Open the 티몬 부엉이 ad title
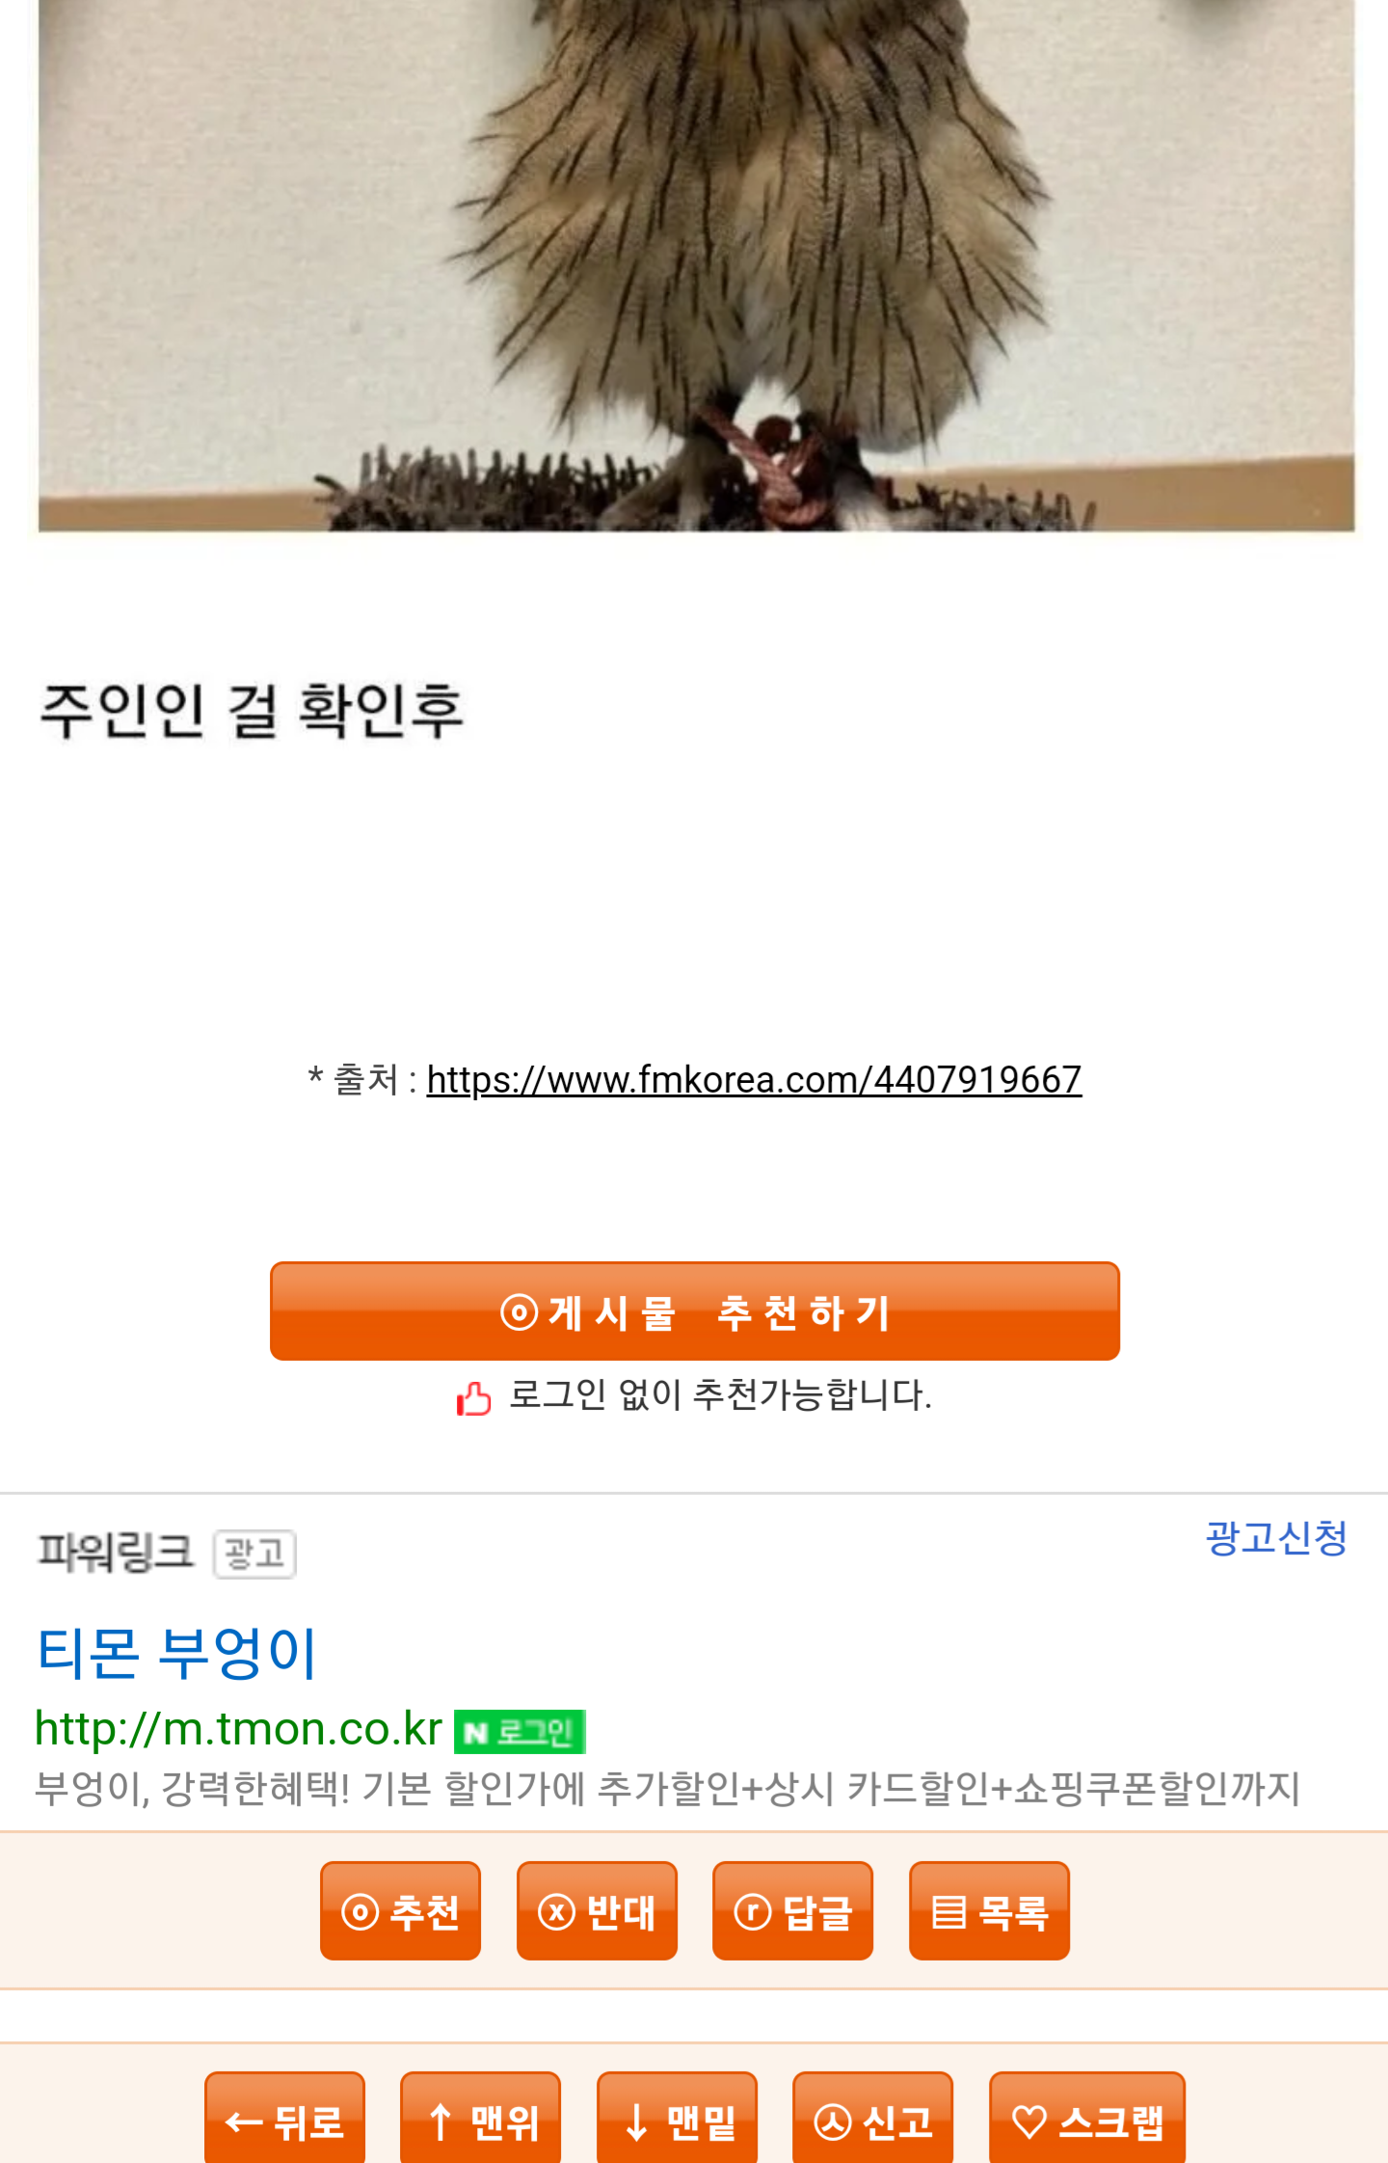 point(176,1653)
